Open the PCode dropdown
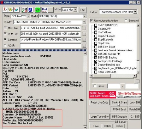 coord(84,22)
